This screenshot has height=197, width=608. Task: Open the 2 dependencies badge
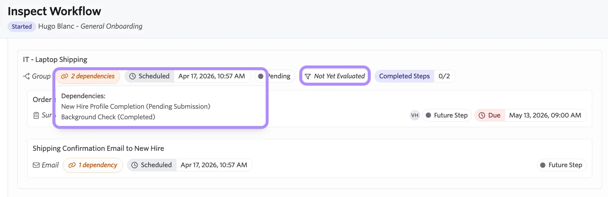click(88, 76)
